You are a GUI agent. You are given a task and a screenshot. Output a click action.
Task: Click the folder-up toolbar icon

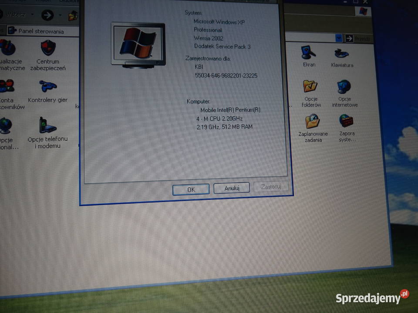[x=73, y=16]
